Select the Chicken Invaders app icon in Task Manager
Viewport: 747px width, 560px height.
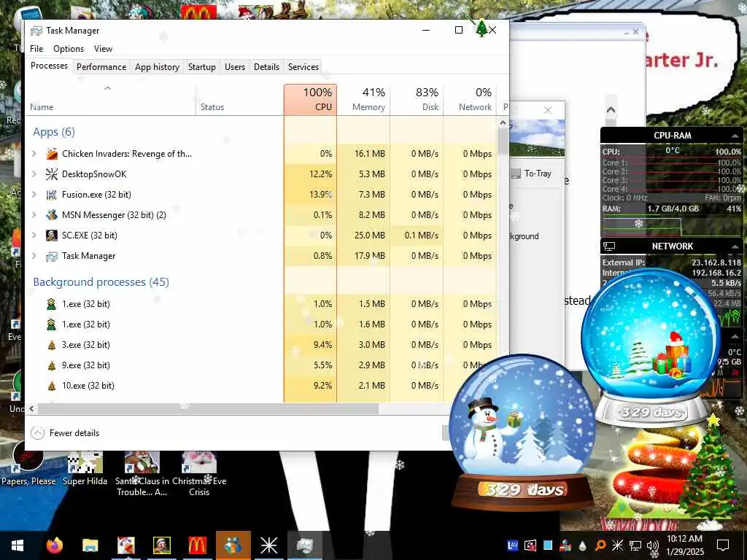(52, 154)
